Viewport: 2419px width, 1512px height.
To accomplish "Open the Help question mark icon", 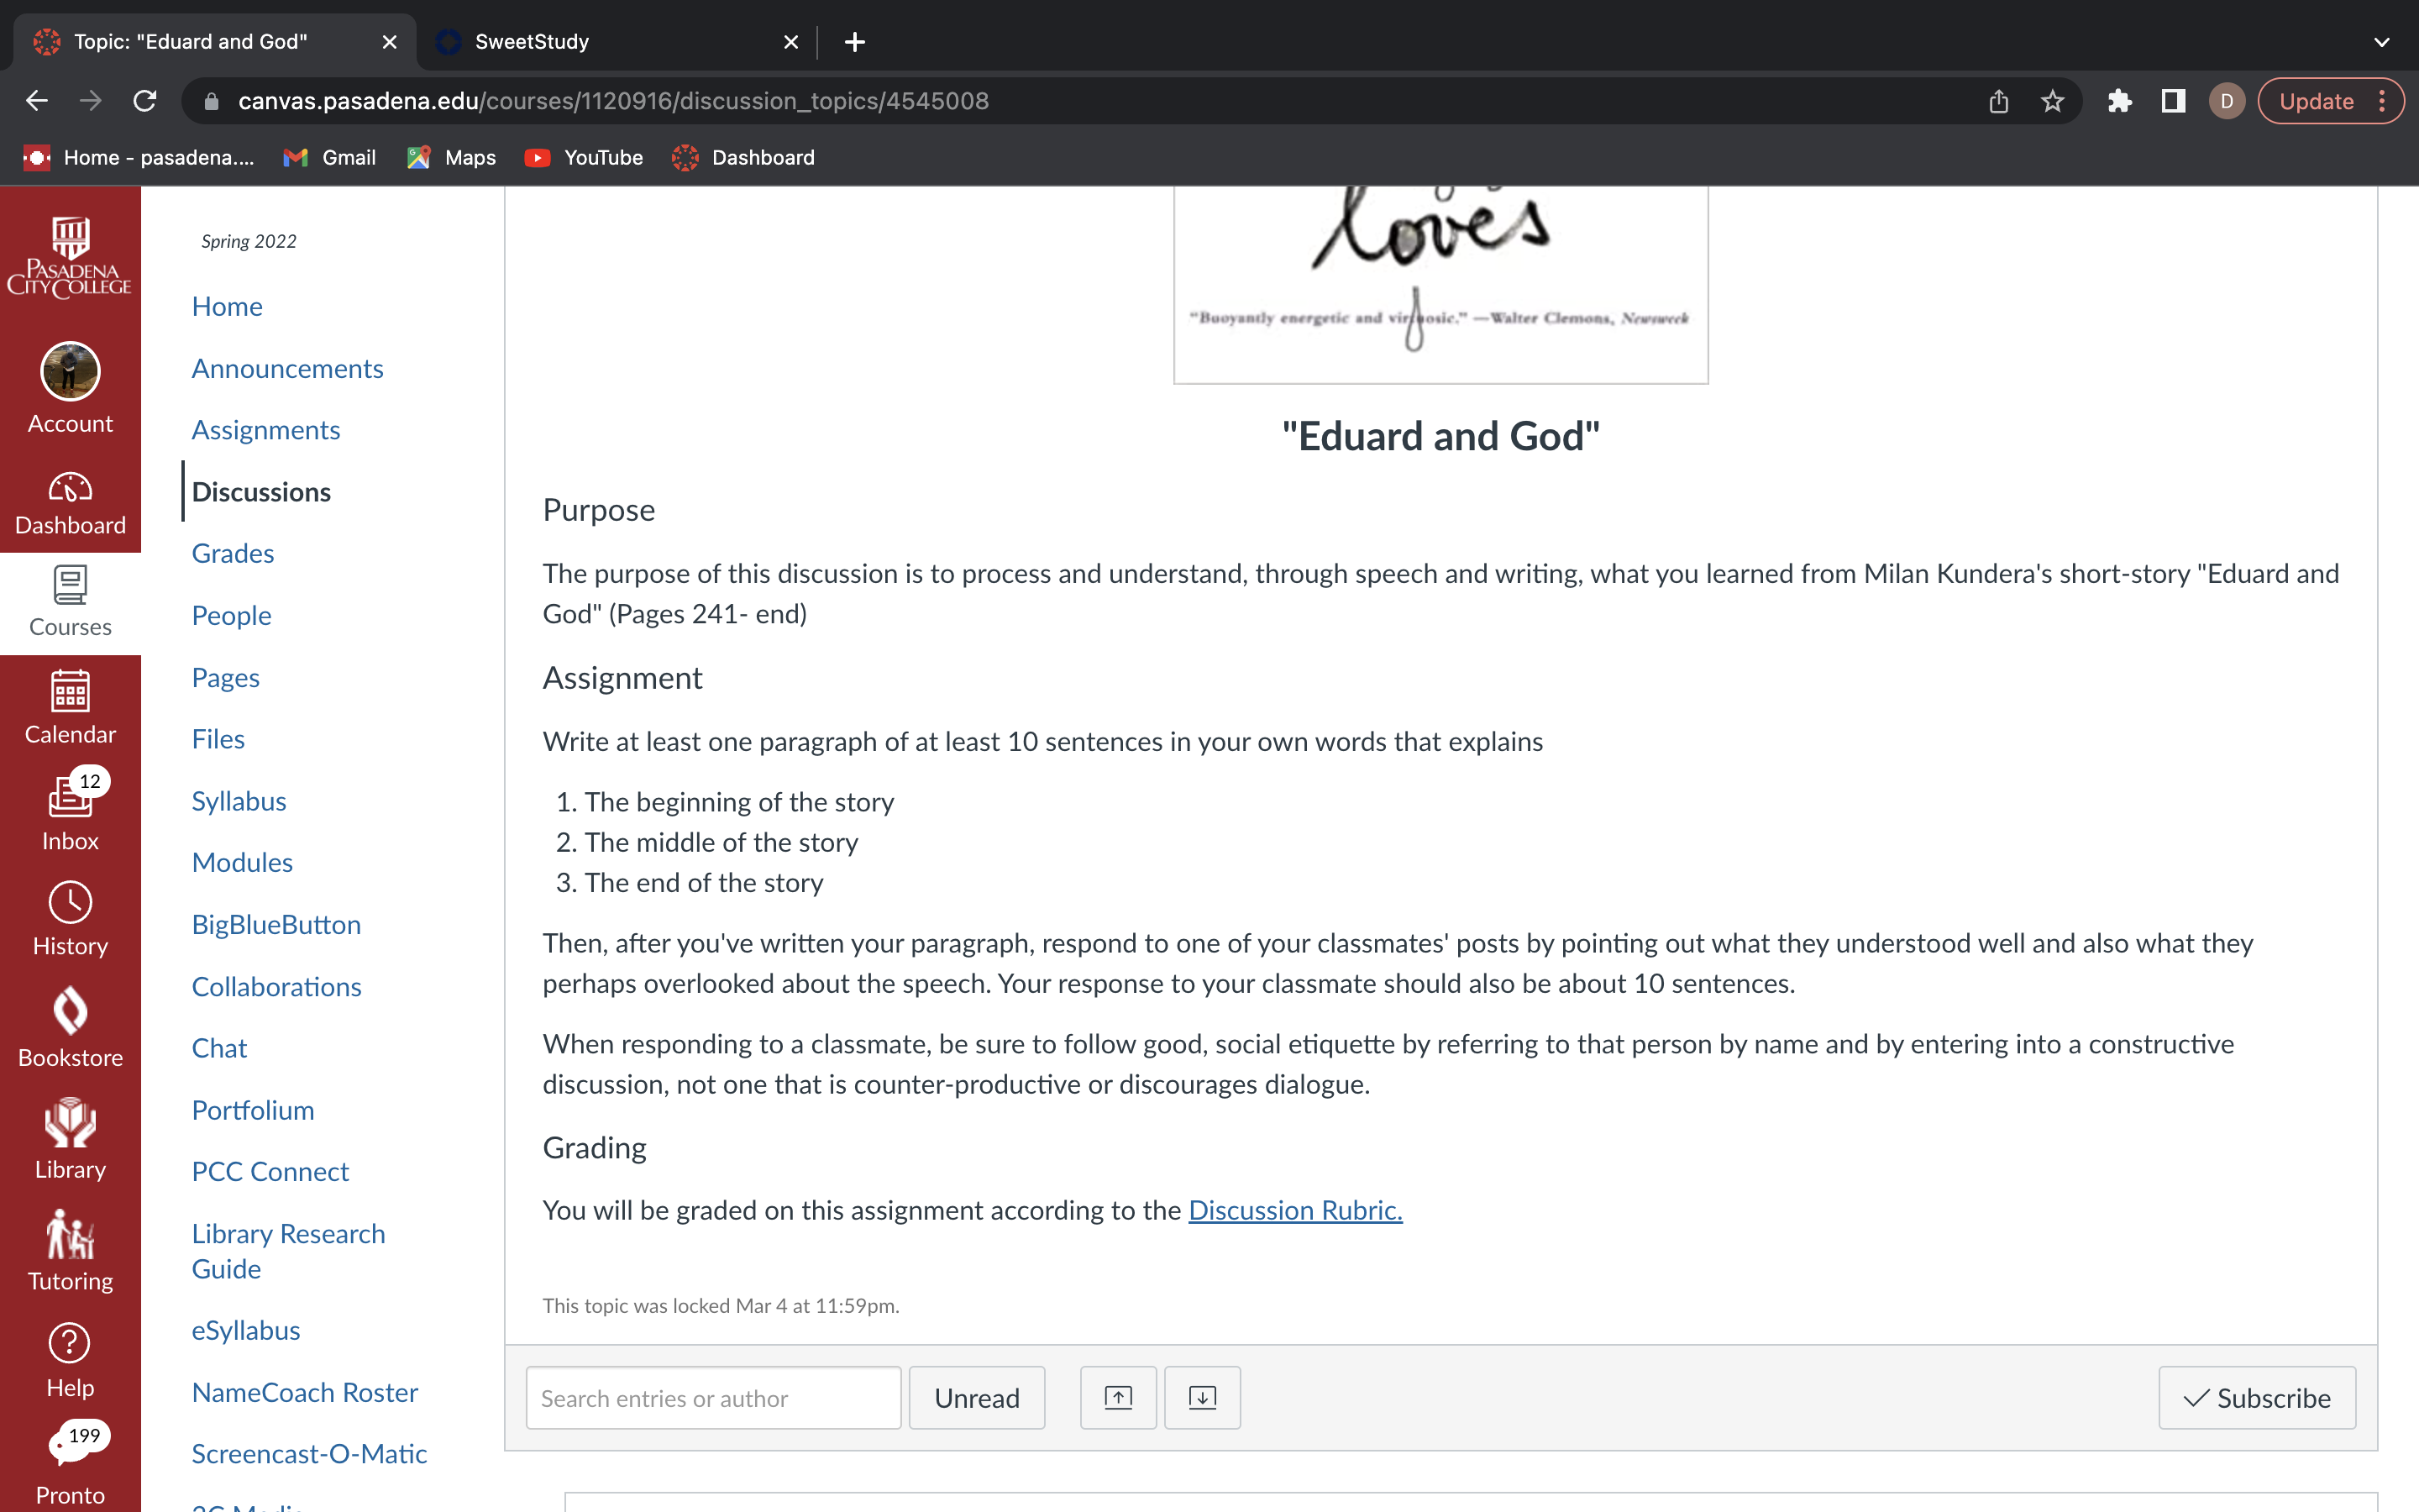I will (x=70, y=1343).
